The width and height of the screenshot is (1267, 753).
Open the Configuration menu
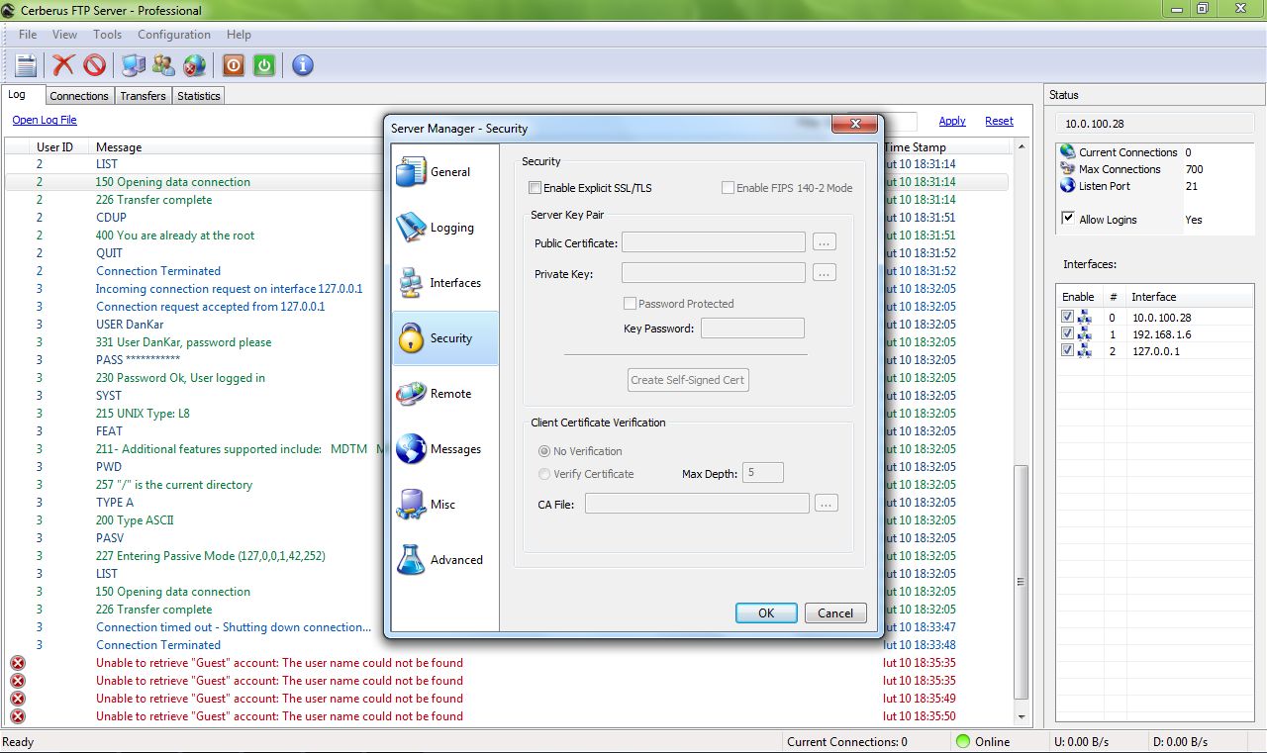pyautogui.click(x=174, y=35)
